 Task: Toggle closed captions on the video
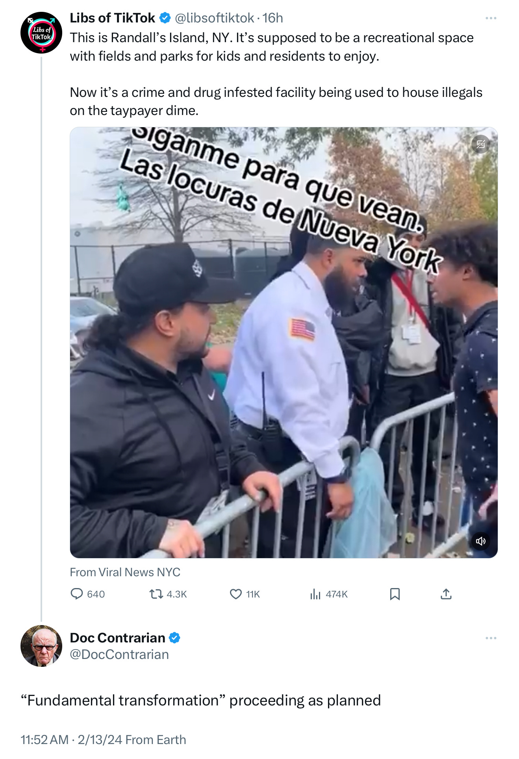click(480, 144)
